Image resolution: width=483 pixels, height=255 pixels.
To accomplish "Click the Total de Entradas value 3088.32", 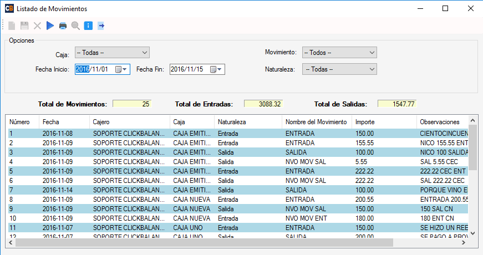I will pos(263,104).
